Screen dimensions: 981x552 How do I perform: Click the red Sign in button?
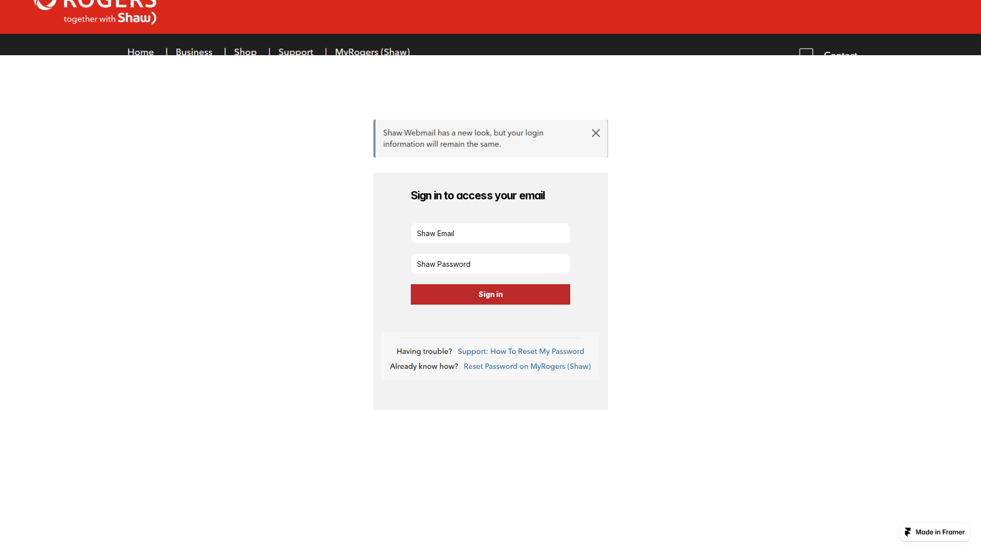pos(491,294)
